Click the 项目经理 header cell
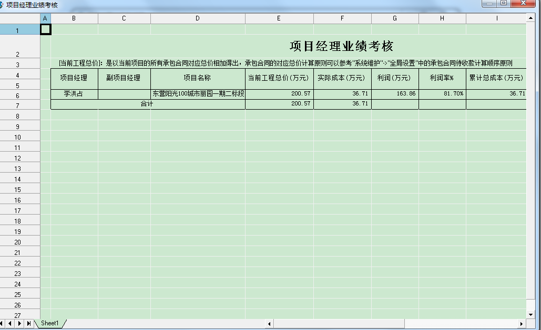The width and height of the screenshot is (541, 330). (x=74, y=77)
